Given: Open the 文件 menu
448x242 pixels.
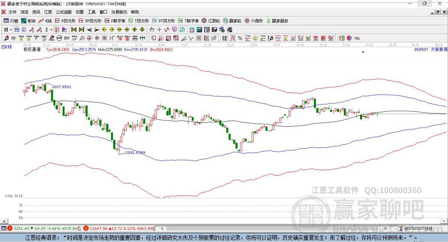Looking at the screenshot, I should 12,12.
